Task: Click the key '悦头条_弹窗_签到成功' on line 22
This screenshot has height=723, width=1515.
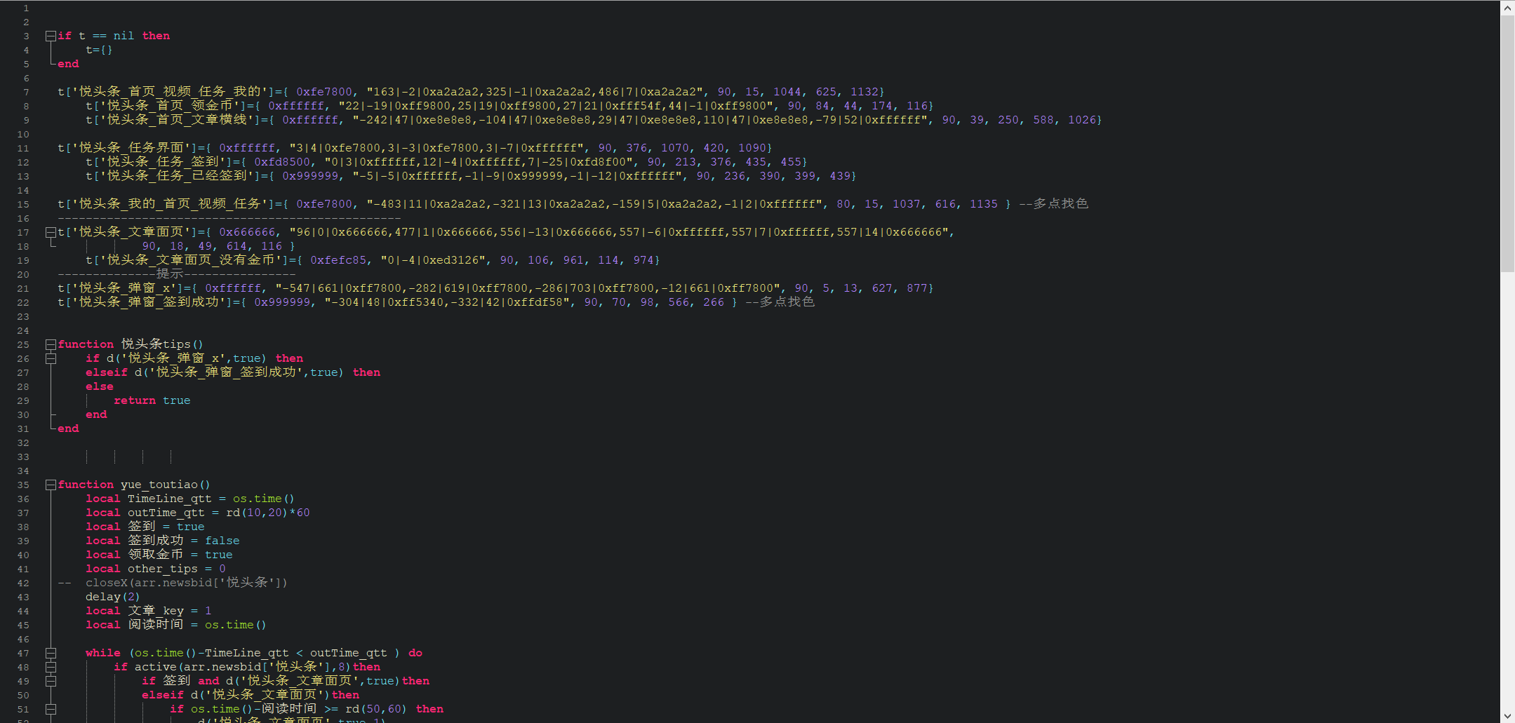Action: (x=152, y=302)
